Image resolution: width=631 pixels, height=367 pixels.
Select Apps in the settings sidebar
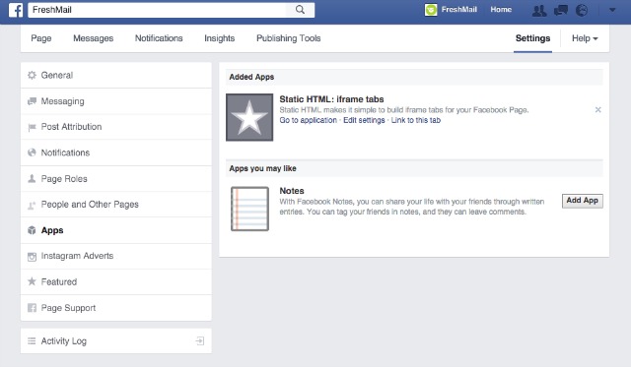116,230
